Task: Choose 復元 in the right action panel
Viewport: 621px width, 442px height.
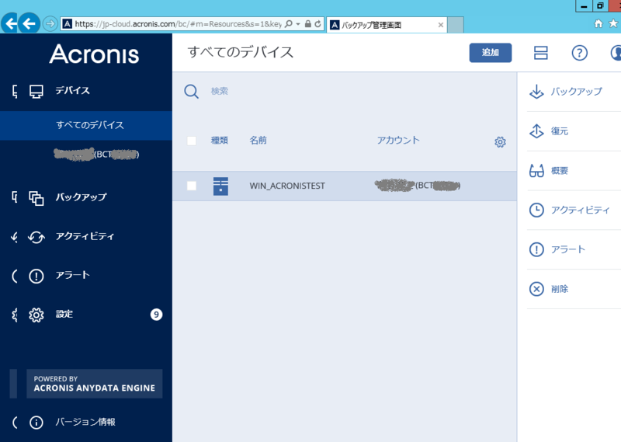Action: point(560,131)
